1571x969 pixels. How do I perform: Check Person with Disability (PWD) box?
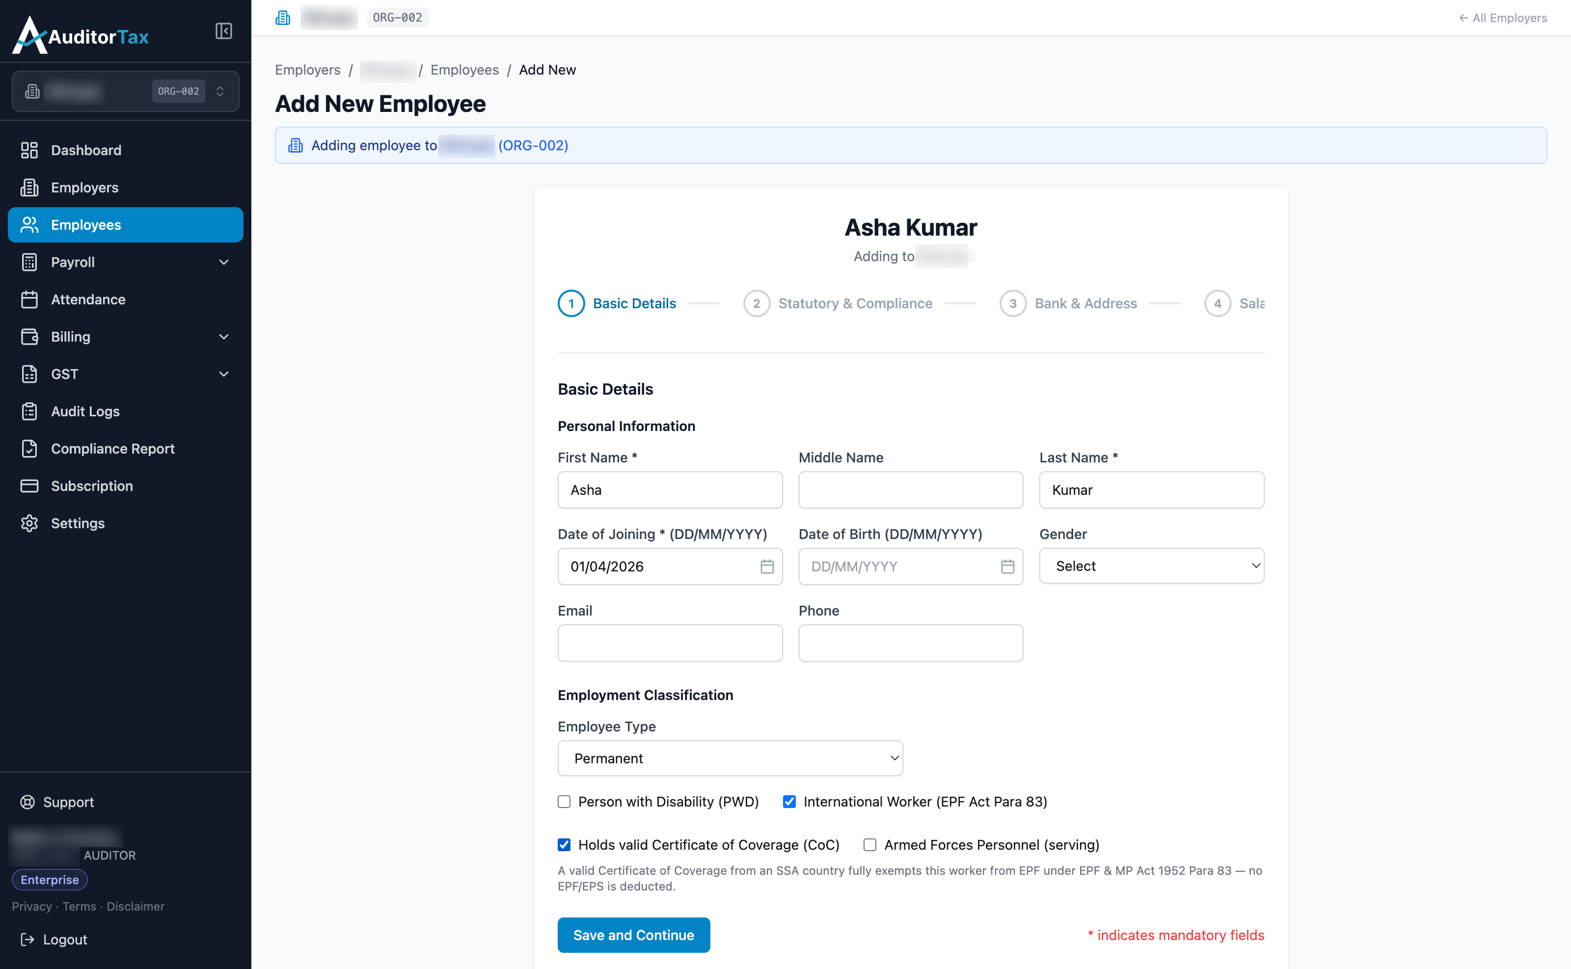pyautogui.click(x=564, y=802)
